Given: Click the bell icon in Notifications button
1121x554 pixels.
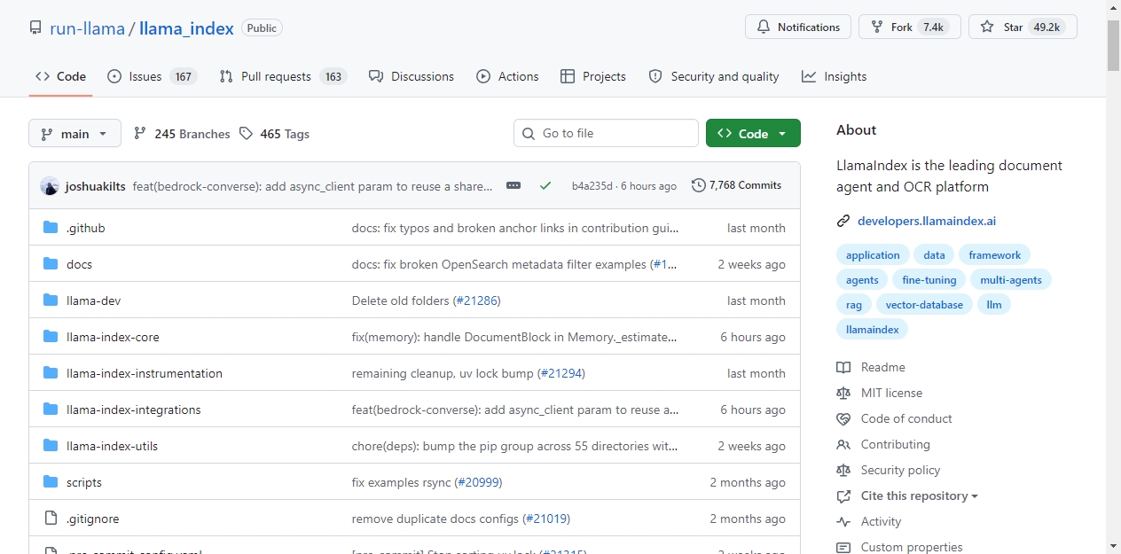Looking at the screenshot, I should click(764, 27).
